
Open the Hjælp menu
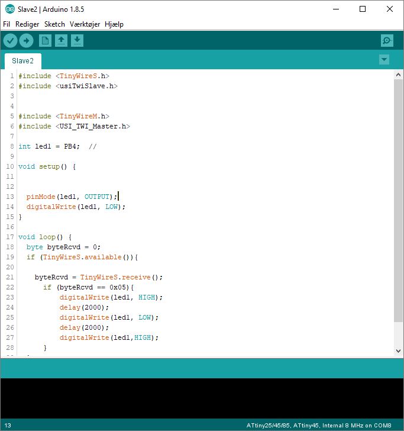pyautogui.click(x=114, y=24)
